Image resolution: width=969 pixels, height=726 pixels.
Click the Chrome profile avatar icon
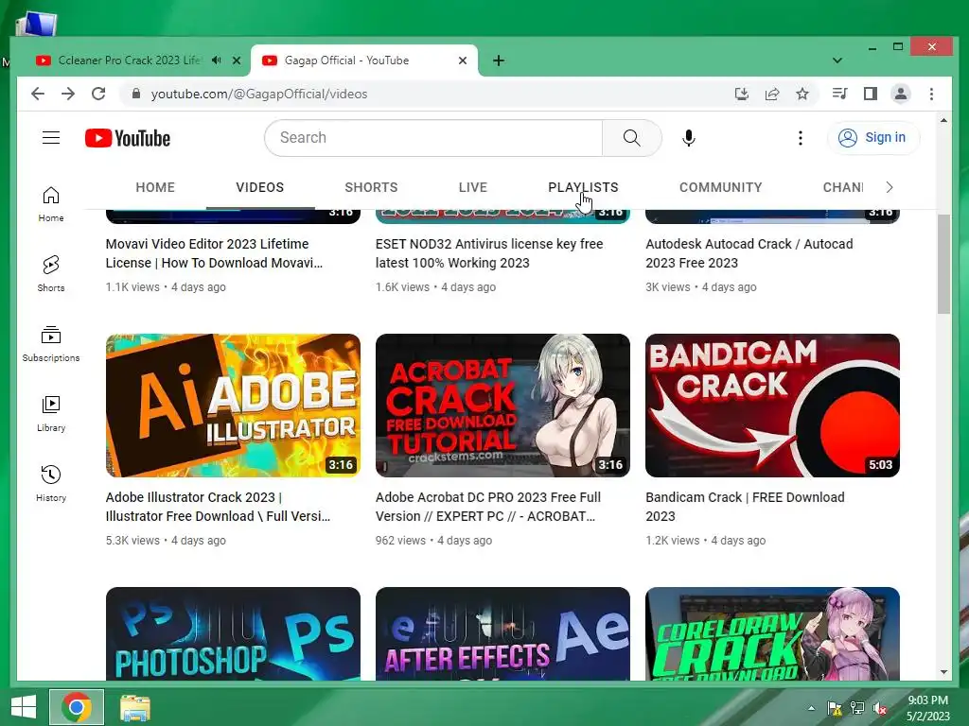point(901,94)
